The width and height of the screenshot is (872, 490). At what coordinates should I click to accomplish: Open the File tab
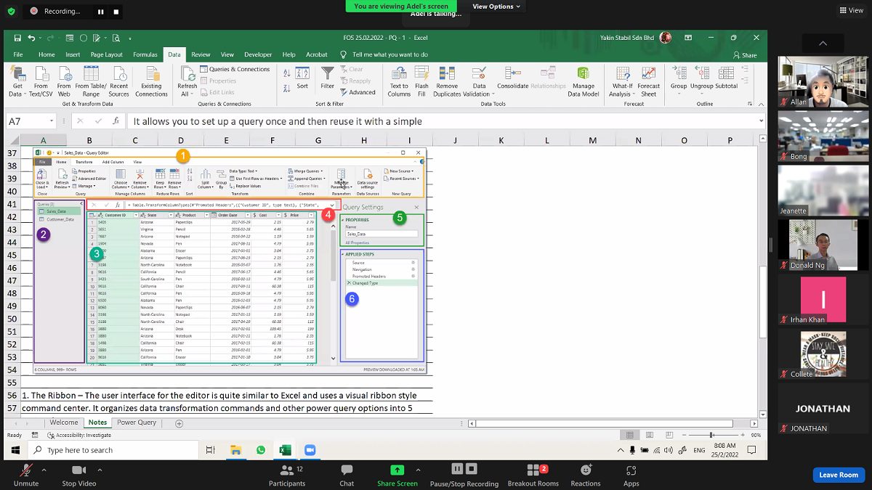(x=18, y=54)
